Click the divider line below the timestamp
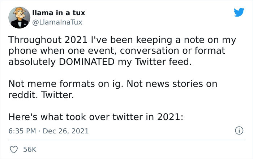253x159 pixels. tap(126, 140)
